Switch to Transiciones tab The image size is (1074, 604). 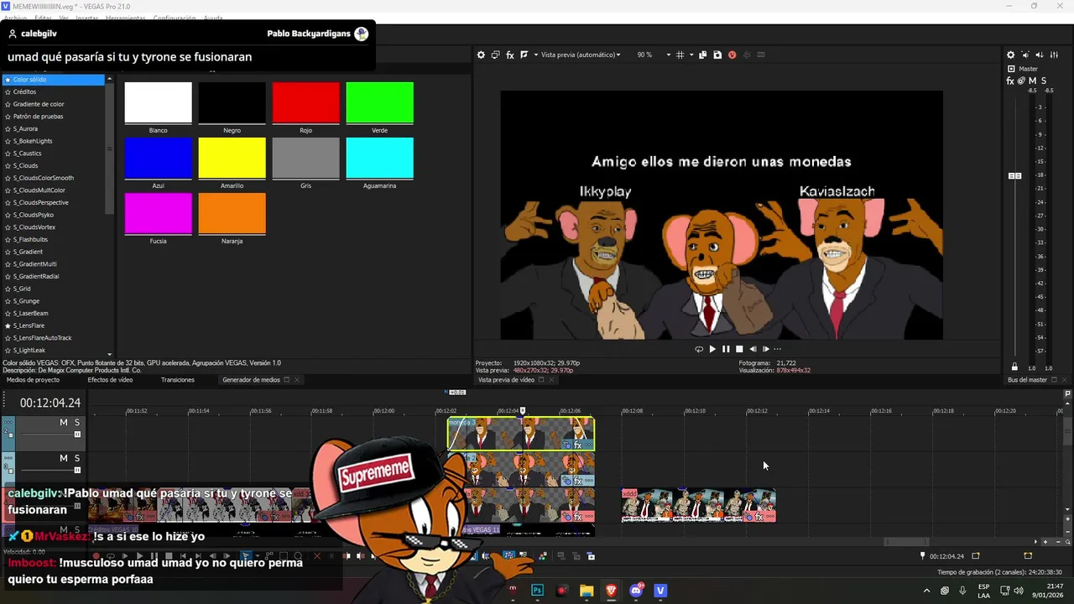[178, 380]
